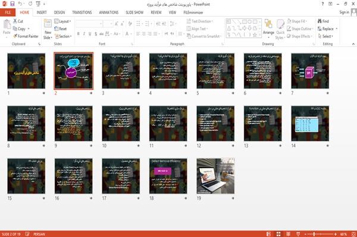Toggle Italic formatting button

[x=84, y=34]
